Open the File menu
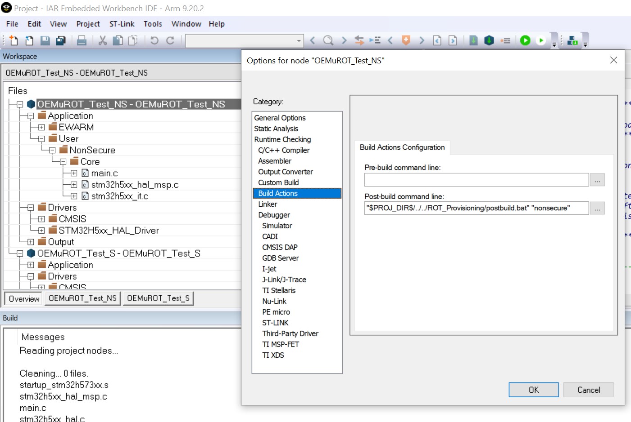Screen dimensions: 631x422 pyautogui.click(x=12, y=24)
